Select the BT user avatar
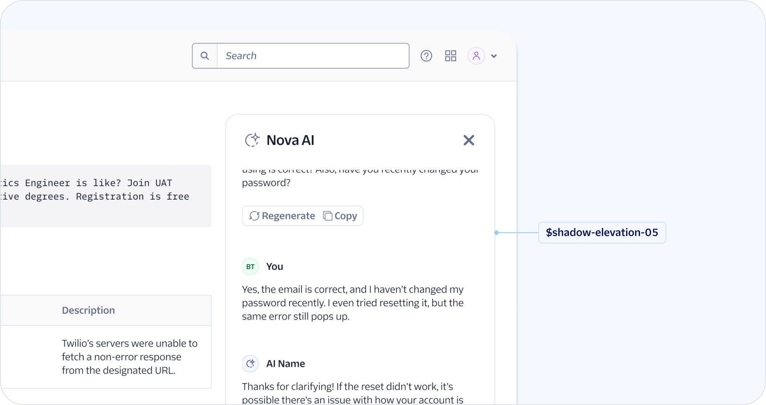The height and width of the screenshot is (405, 766). (x=250, y=267)
